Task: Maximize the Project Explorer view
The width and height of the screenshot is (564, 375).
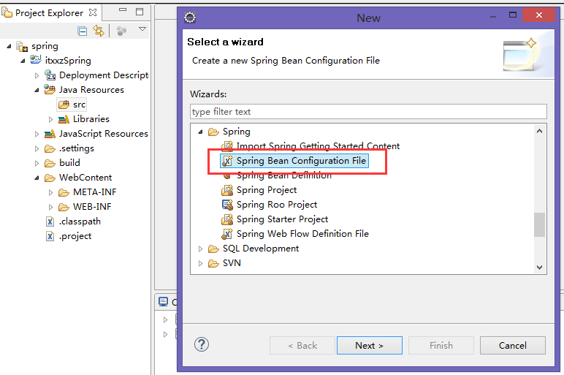Action: click(x=140, y=12)
